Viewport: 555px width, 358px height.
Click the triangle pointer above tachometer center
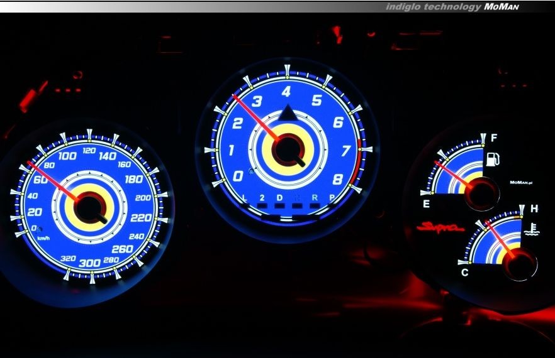point(287,113)
